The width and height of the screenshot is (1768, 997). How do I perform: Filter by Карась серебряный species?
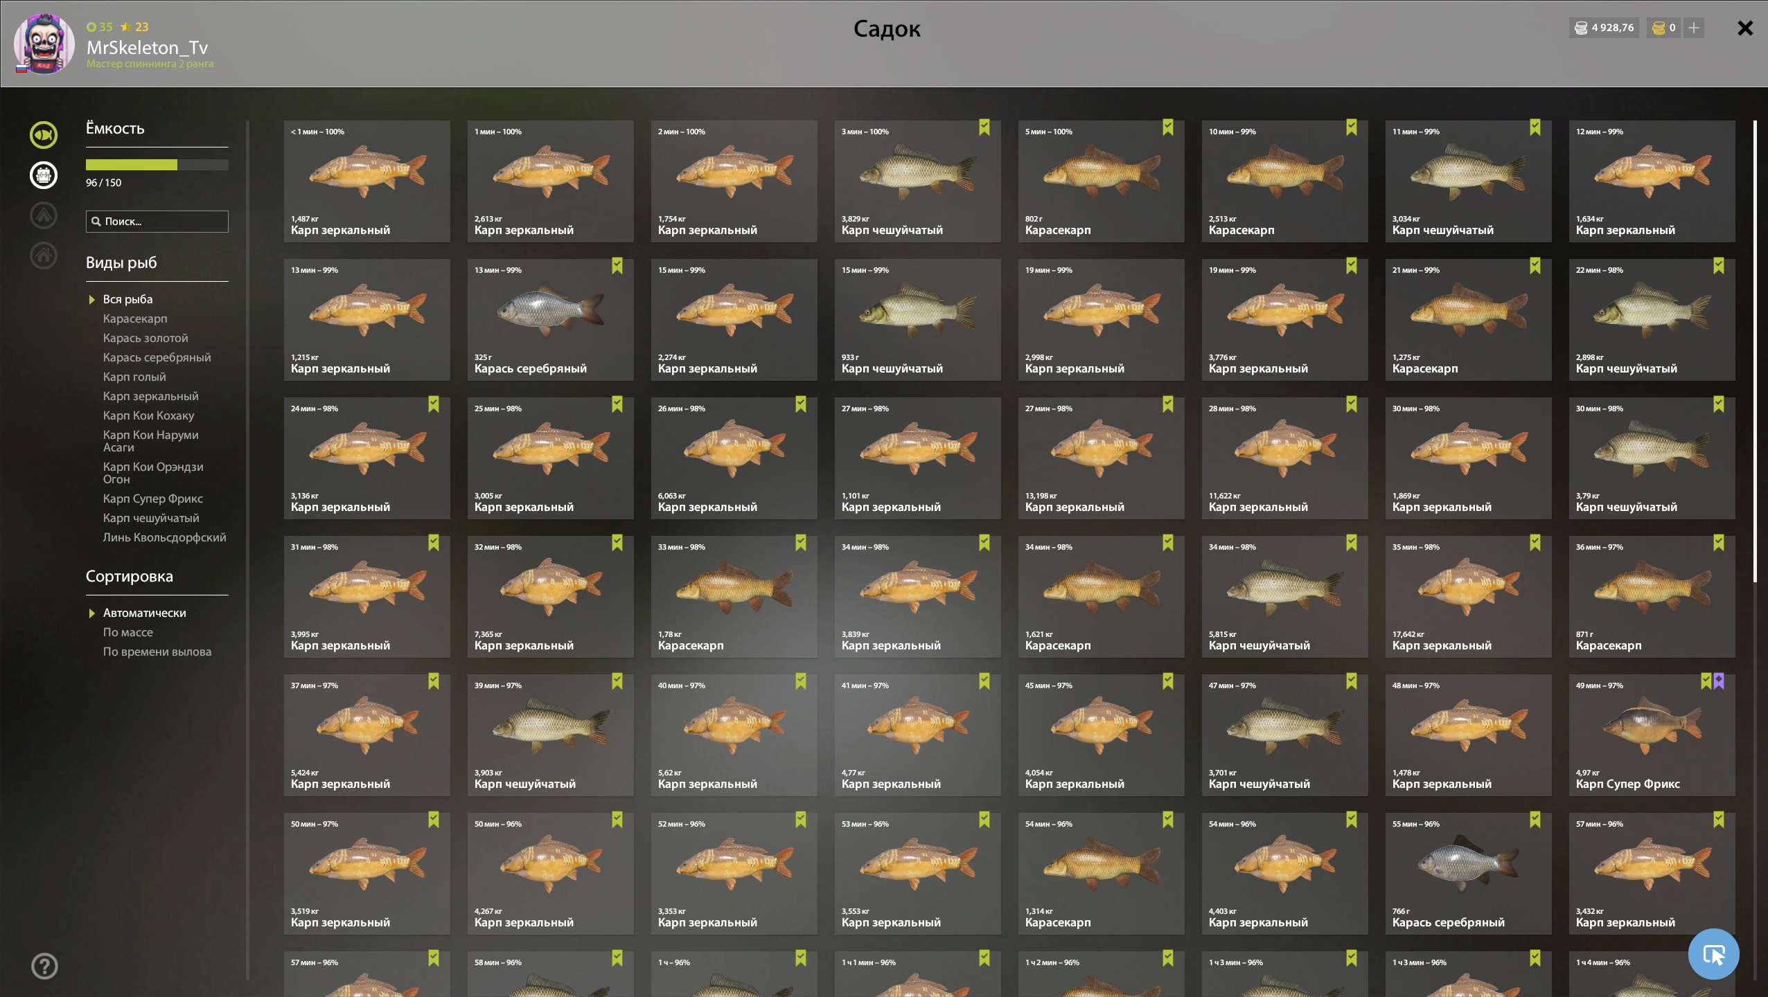(x=157, y=357)
